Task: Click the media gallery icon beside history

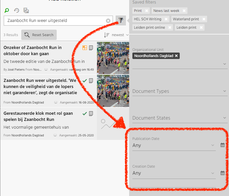Action: click(x=26, y=10)
